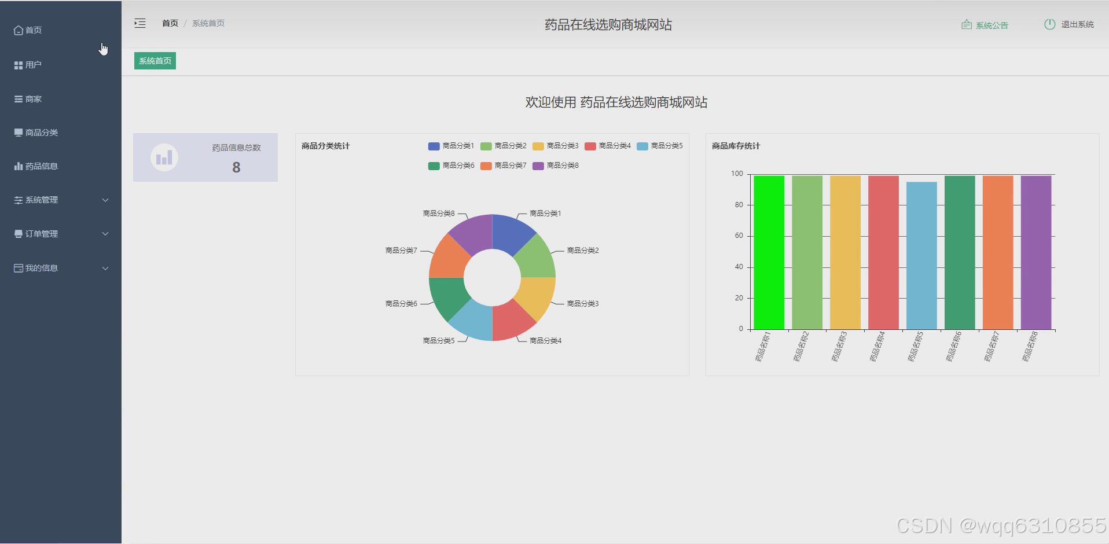Open the 商家 menu item
The height and width of the screenshot is (544, 1109).
(61, 99)
